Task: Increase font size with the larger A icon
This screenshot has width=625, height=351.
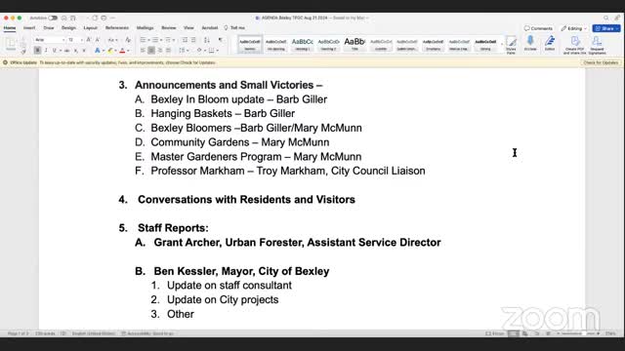Action: (x=89, y=40)
